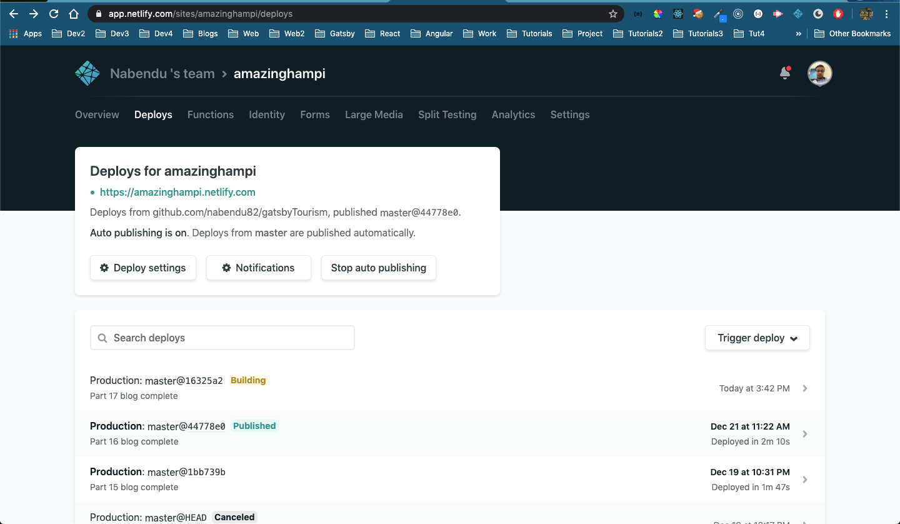Open the site Settings tab
The width and height of the screenshot is (900, 524).
pos(570,114)
